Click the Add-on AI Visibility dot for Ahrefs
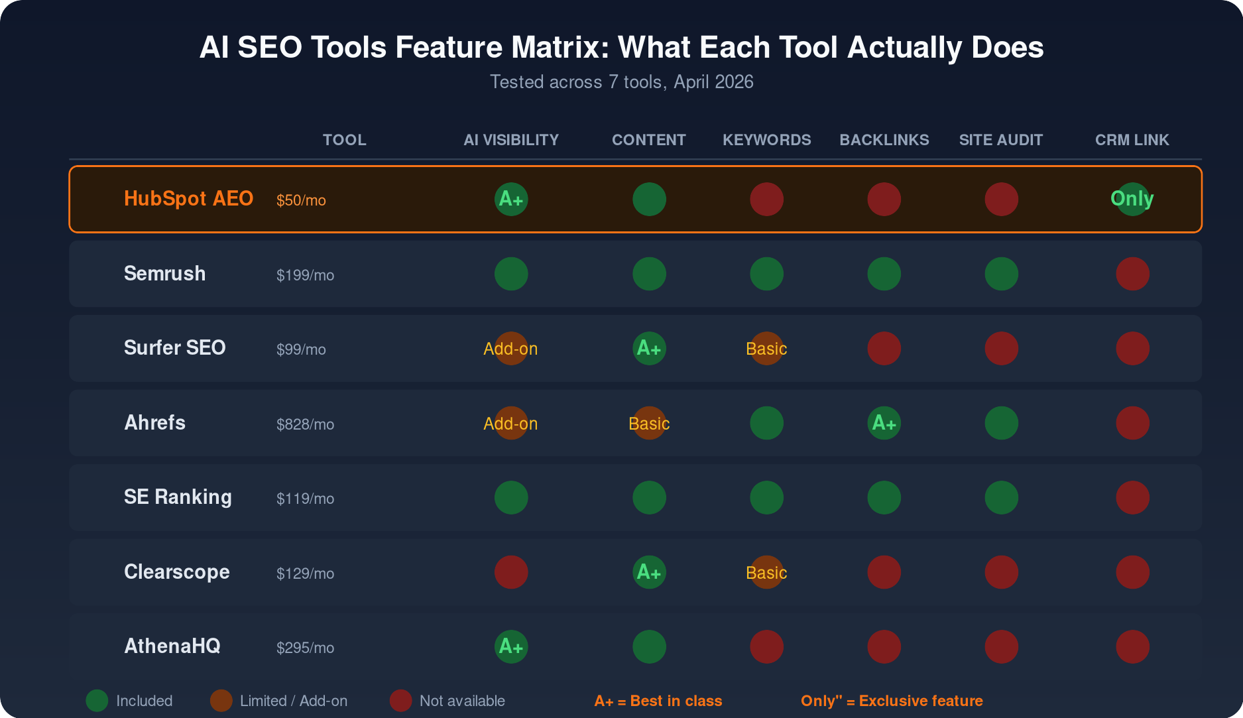1243x718 pixels. (x=510, y=423)
